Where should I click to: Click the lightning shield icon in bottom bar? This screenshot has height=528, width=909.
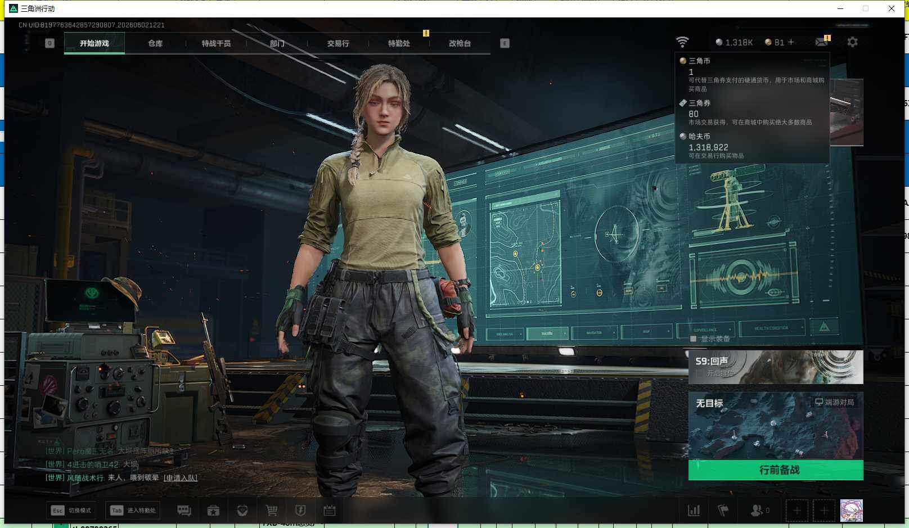[x=300, y=511]
